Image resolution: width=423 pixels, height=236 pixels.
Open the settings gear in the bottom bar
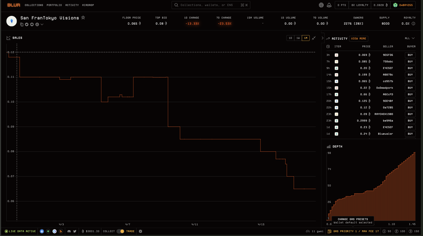click(x=140, y=231)
